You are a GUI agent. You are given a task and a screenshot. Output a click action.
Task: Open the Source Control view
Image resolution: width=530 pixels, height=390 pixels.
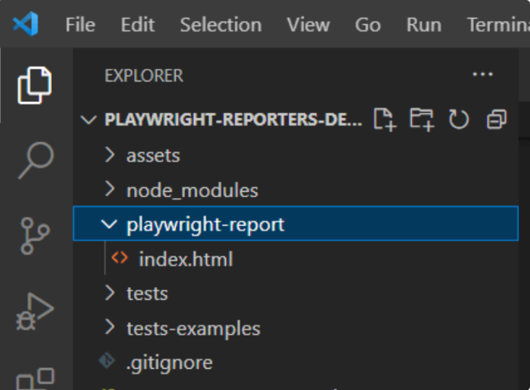coord(35,237)
